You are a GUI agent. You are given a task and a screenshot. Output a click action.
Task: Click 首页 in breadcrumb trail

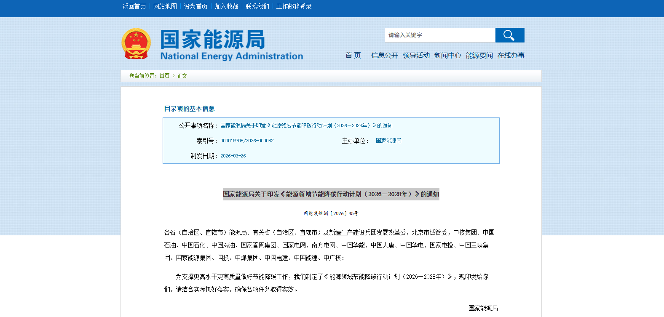[x=164, y=76]
